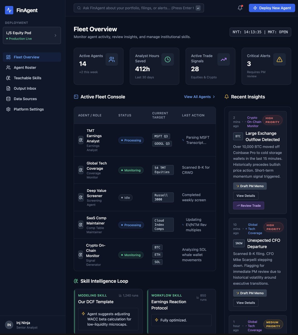The image size is (298, 335).
Task: Click the HIGH PRIORITY badge on BTC insight
Action: coord(272,120)
